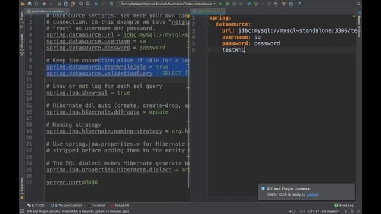Click the Synchronize toolbar icon
Viewport: 381px width, 214px height.
(x=36, y=4)
